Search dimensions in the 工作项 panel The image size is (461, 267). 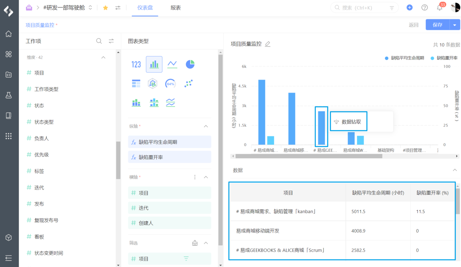[x=99, y=41]
